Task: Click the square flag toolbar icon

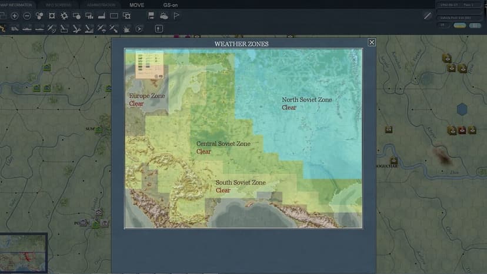Action: point(151,15)
